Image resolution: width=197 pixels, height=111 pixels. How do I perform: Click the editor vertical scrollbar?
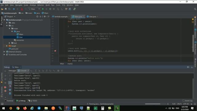[193, 43]
